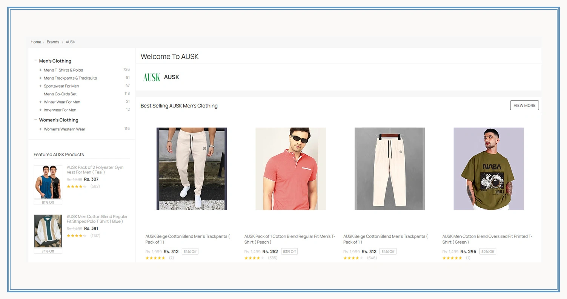Navigate to Brands breadcrumb link
Screen dimensions: 567x299
[x=53, y=42]
